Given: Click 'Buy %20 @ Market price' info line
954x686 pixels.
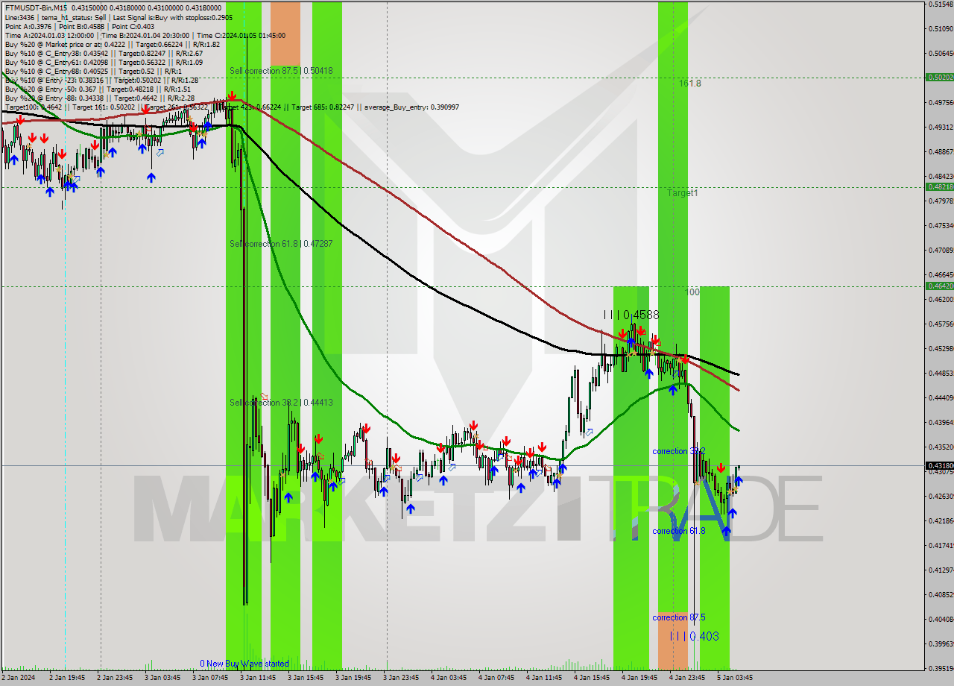Looking at the screenshot, I should tap(113, 44).
